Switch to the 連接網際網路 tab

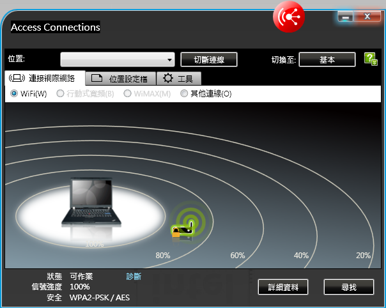[45, 79]
